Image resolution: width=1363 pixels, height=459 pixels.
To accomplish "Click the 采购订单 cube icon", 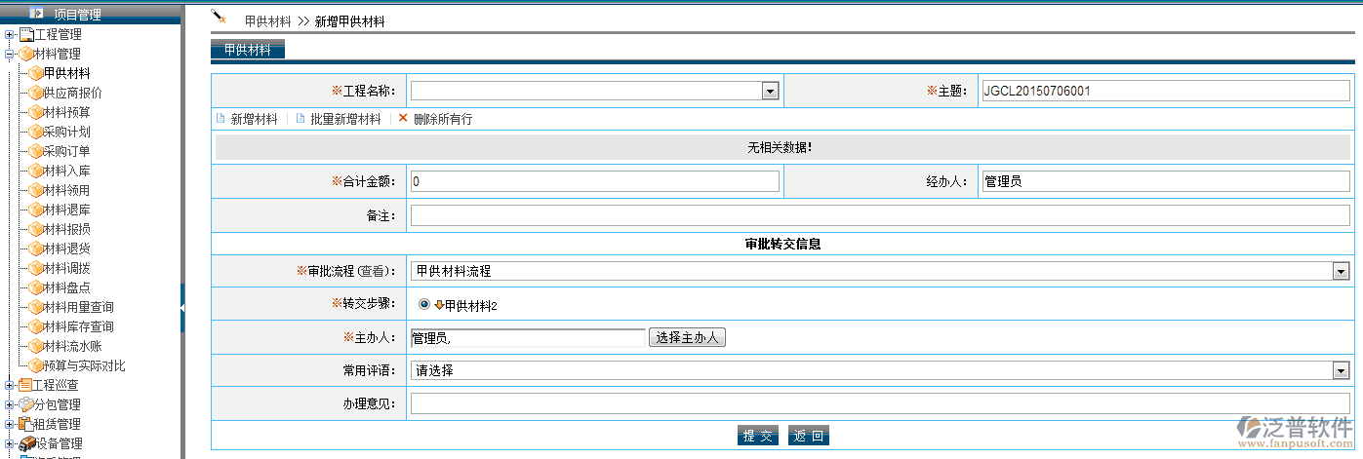I will pyautogui.click(x=36, y=151).
